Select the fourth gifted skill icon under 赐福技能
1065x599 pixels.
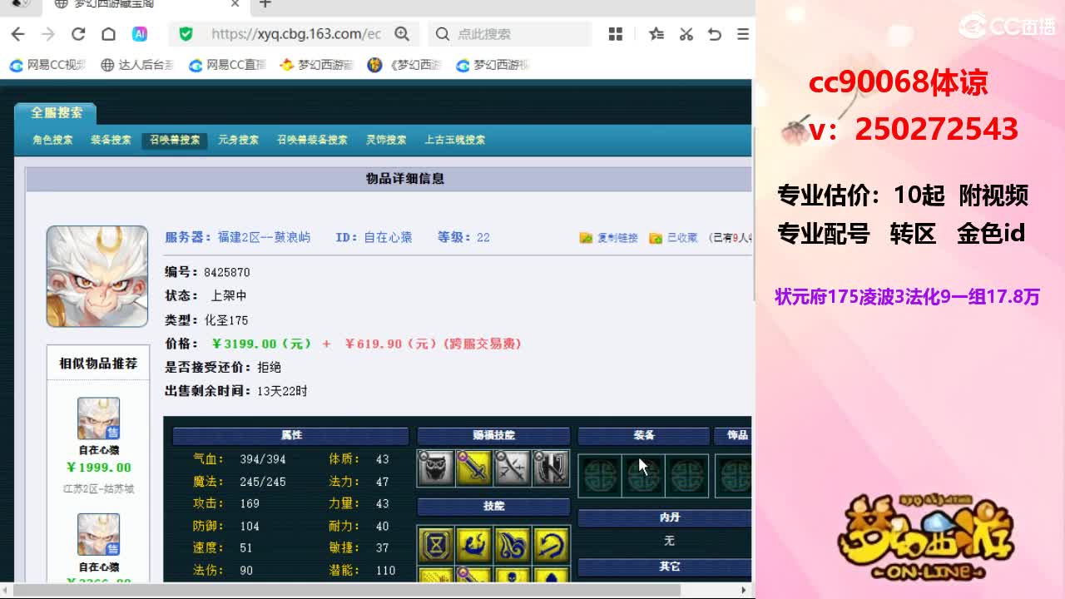point(551,468)
